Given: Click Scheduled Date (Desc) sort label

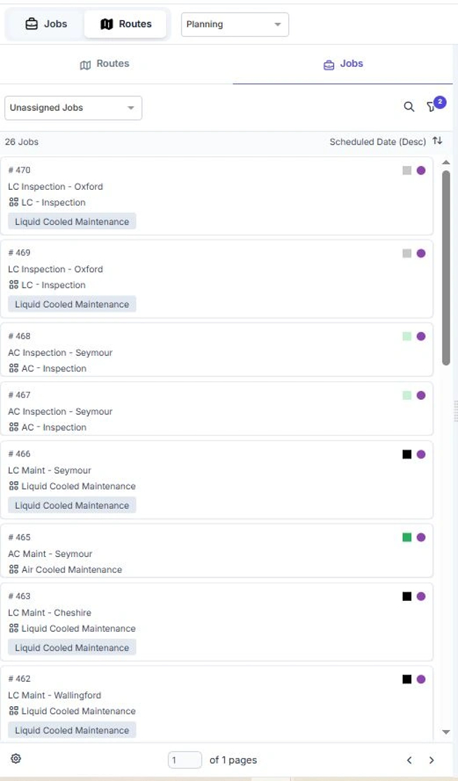Looking at the screenshot, I should (x=377, y=142).
